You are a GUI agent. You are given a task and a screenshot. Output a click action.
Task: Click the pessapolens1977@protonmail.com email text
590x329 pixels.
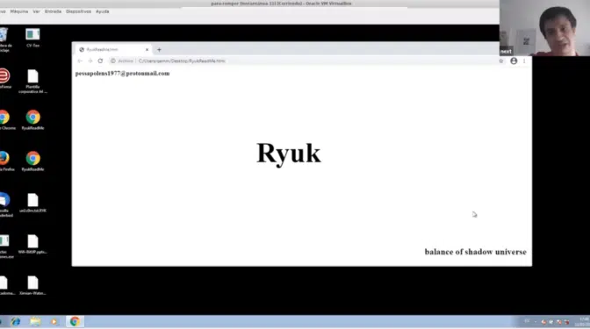(x=122, y=74)
